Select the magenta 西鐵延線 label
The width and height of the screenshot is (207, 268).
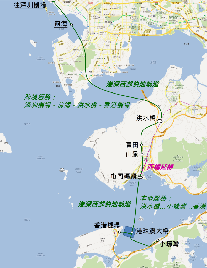click(160, 167)
